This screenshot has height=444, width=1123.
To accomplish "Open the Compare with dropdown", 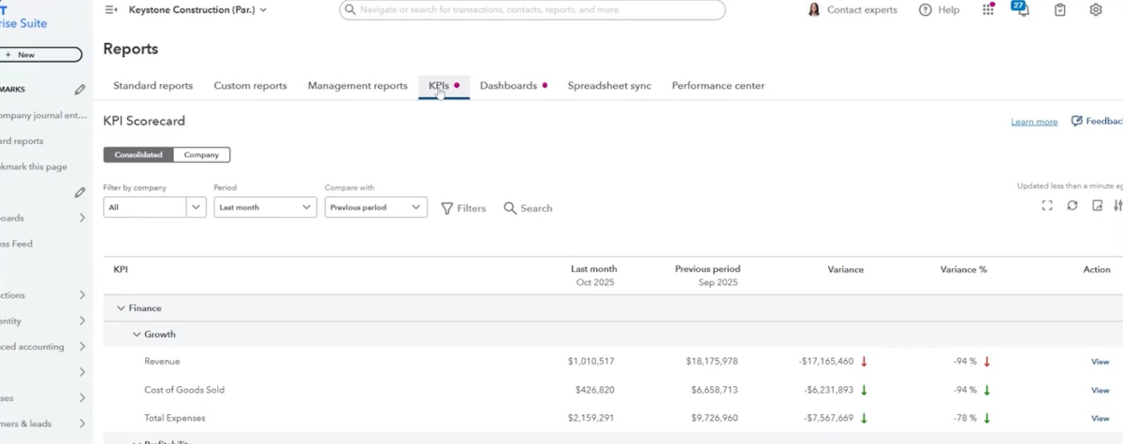I will [x=376, y=208].
